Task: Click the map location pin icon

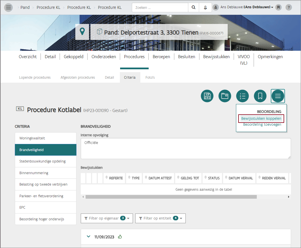Action: pos(82,32)
